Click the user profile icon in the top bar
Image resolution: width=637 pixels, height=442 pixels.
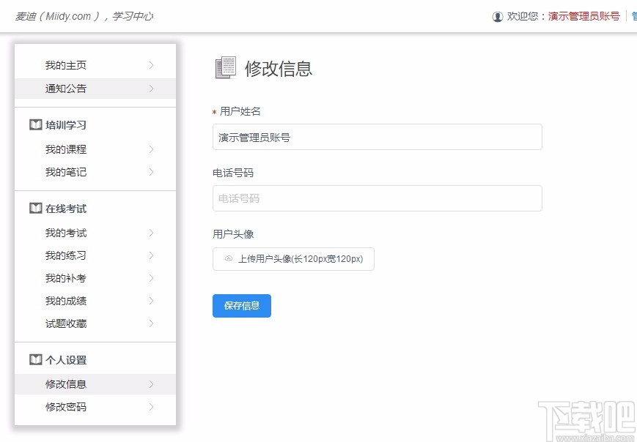(x=498, y=15)
